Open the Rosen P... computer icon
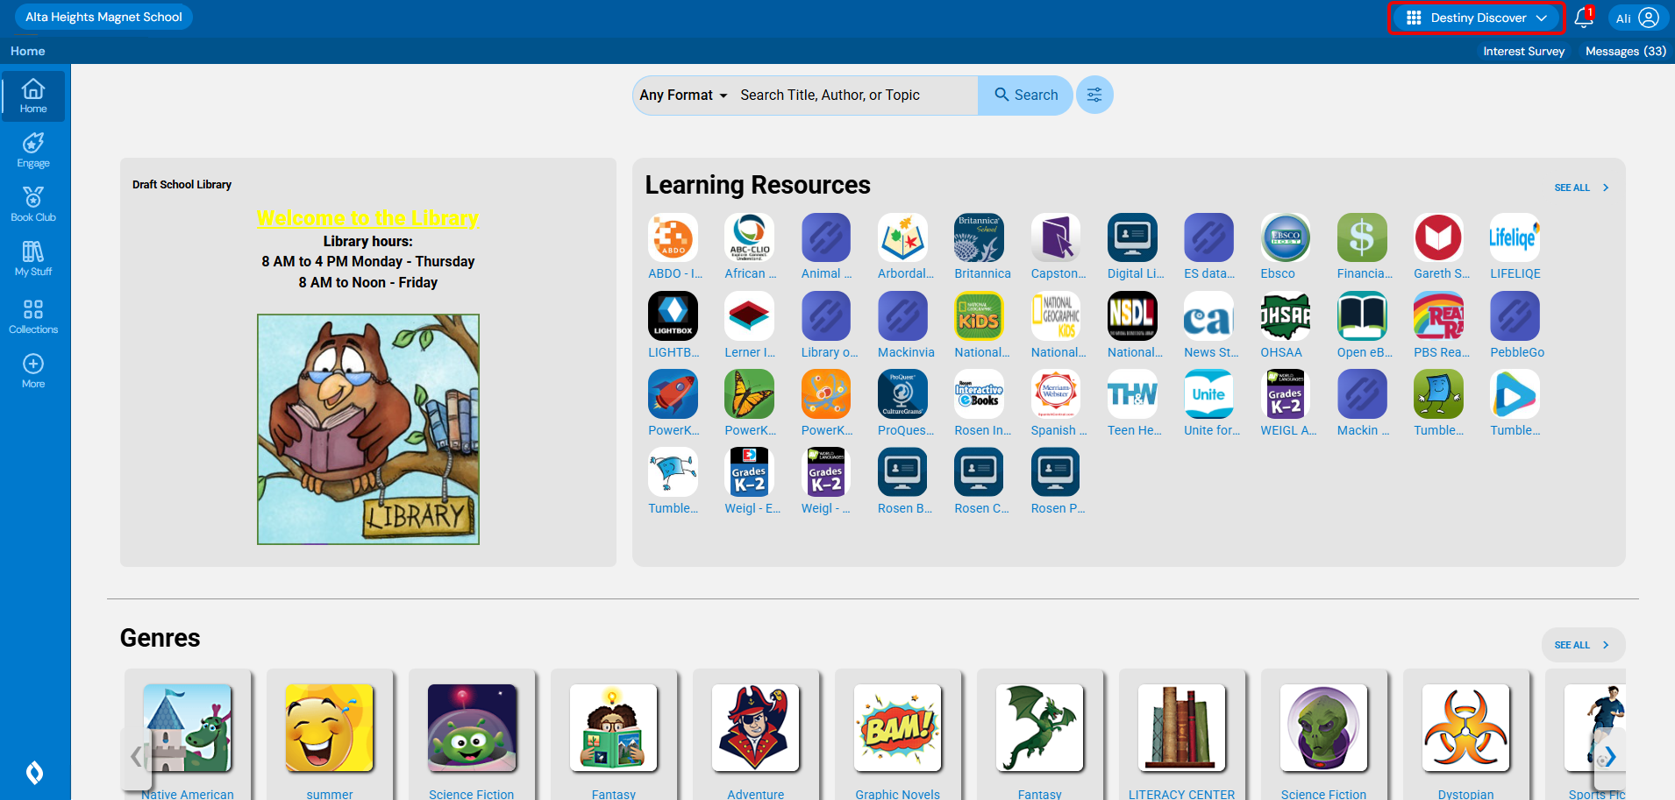The height and width of the screenshot is (800, 1675). (x=1056, y=472)
